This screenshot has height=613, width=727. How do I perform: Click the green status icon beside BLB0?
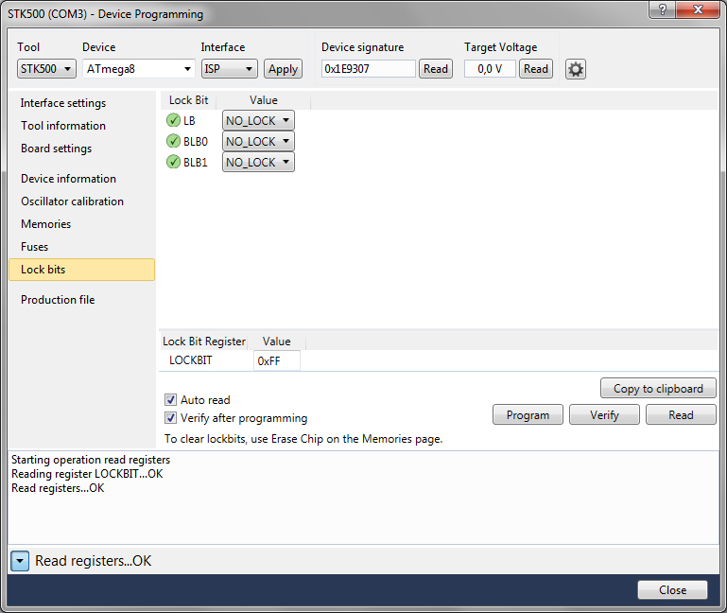click(173, 141)
